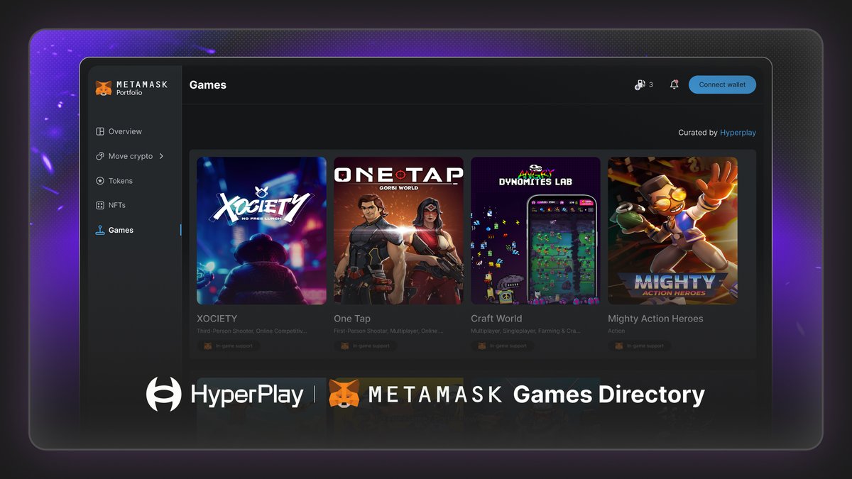Open notifications bell icon
Screen dimensions: 852x479
tap(674, 84)
